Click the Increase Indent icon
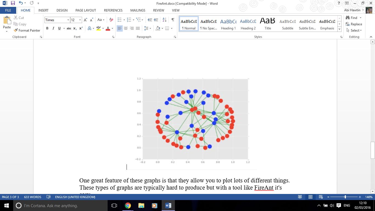Screen dimensions: 375x211 pos(156,20)
